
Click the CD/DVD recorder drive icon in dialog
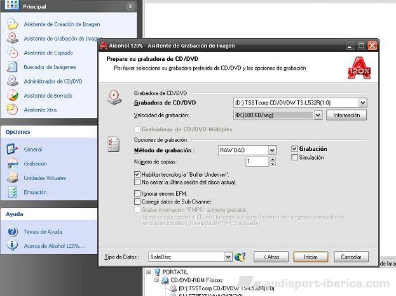click(x=114, y=98)
